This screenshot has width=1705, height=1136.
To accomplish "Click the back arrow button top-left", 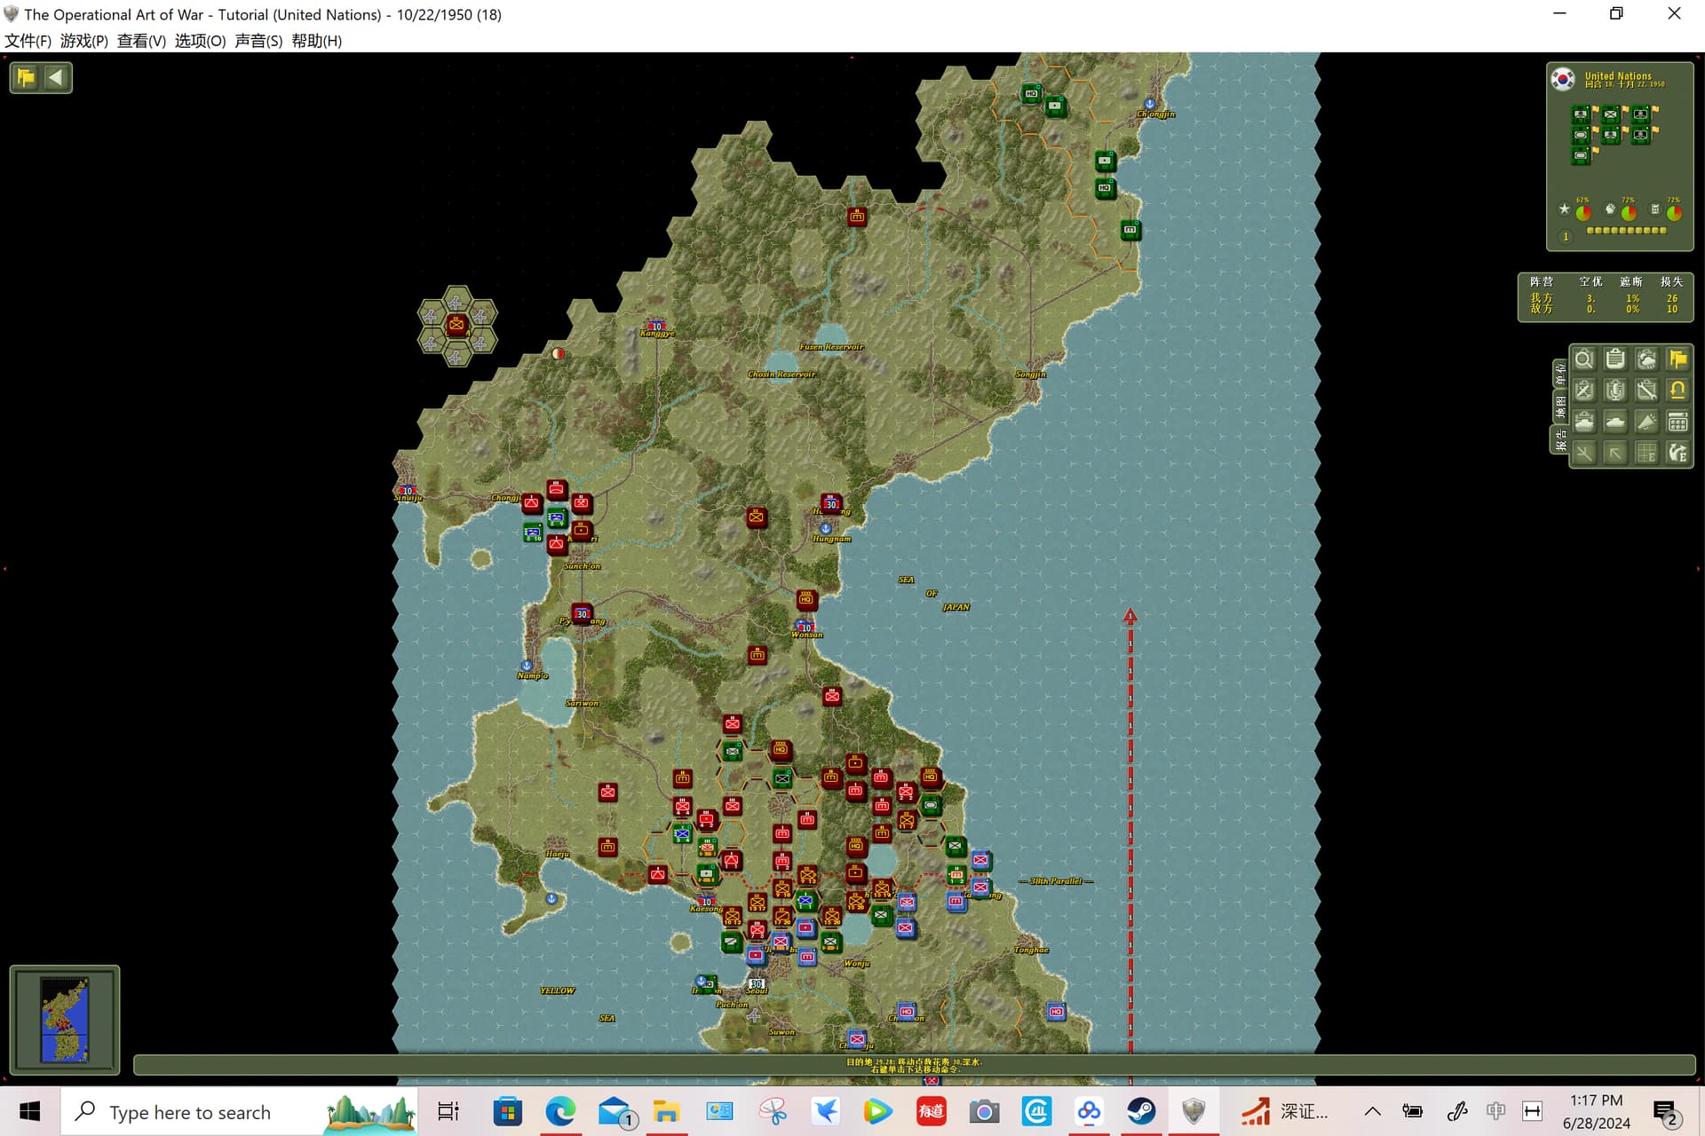I will (x=56, y=77).
